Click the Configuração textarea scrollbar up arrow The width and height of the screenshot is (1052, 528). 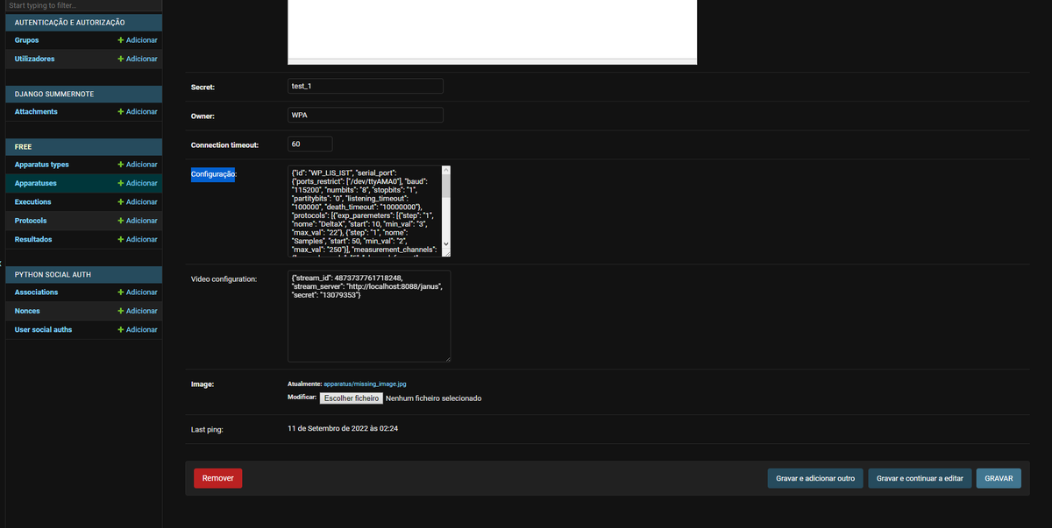click(x=445, y=170)
